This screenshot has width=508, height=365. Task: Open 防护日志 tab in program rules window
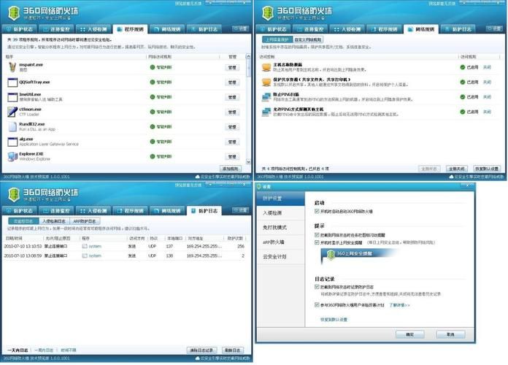[204, 29]
